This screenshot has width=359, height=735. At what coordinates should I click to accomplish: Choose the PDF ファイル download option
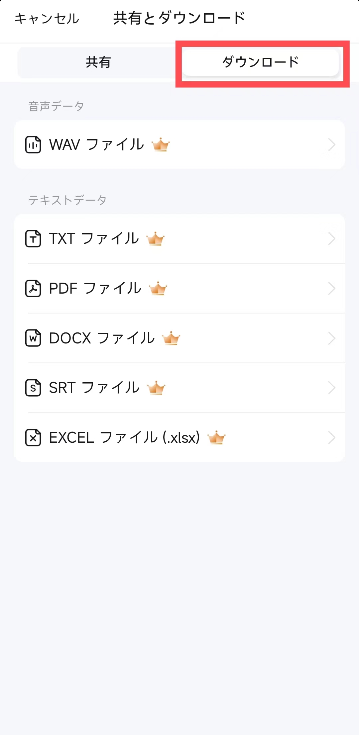point(179,288)
